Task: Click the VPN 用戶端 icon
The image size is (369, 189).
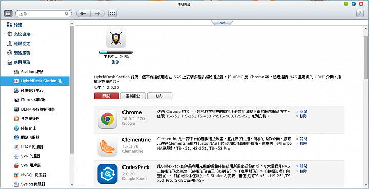Action: point(16,165)
